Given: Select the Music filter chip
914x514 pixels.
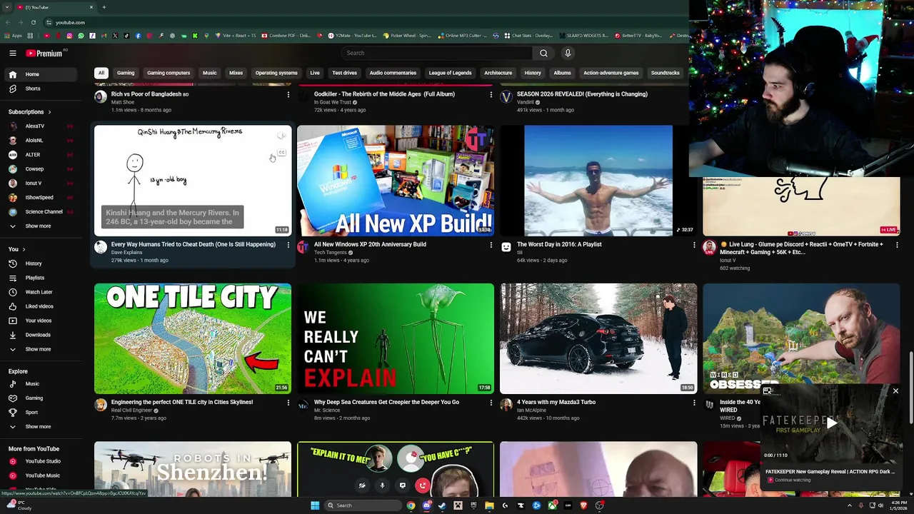Looking at the screenshot, I should click(209, 73).
